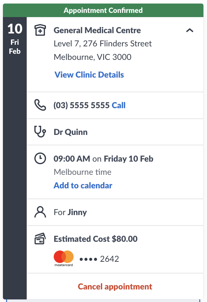207x302 pixels.
Task: Open View Clinic Details link
Action: pos(89,75)
